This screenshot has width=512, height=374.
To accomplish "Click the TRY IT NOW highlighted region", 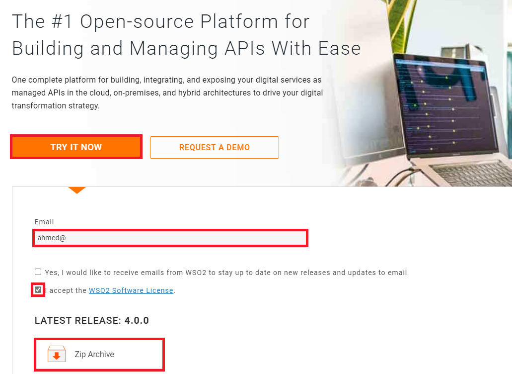I will pyautogui.click(x=76, y=147).
